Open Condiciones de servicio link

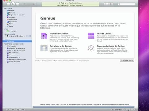(x=99, y=104)
